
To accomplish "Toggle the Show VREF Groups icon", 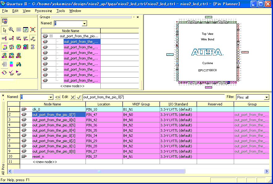I will pyautogui.click(x=11, y=47).
